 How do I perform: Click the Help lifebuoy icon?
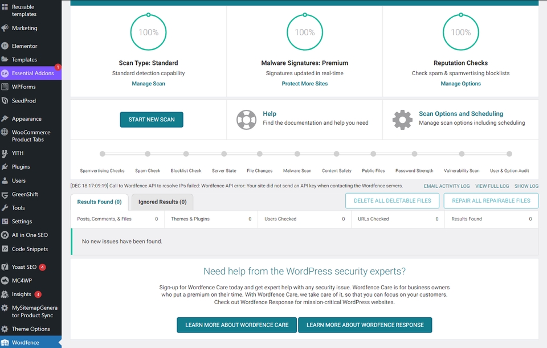pyautogui.click(x=246, y=120)
